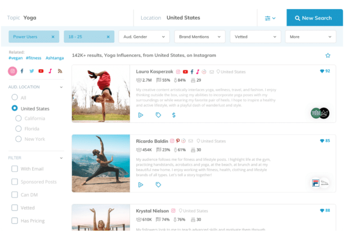Screen dimensions: 349x246
Task: Remove the Power Users filter chip
Action: pos(53,37)
